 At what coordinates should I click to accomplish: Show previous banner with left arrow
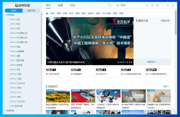(x=48, y=43)
